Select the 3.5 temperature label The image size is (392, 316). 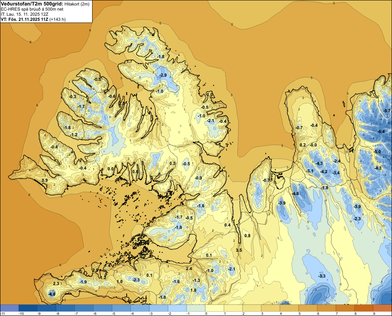click(x=239, y=250)
